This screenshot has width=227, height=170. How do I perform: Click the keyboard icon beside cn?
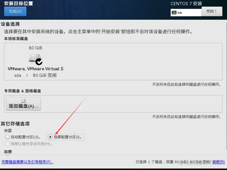[x=174, y=13]
